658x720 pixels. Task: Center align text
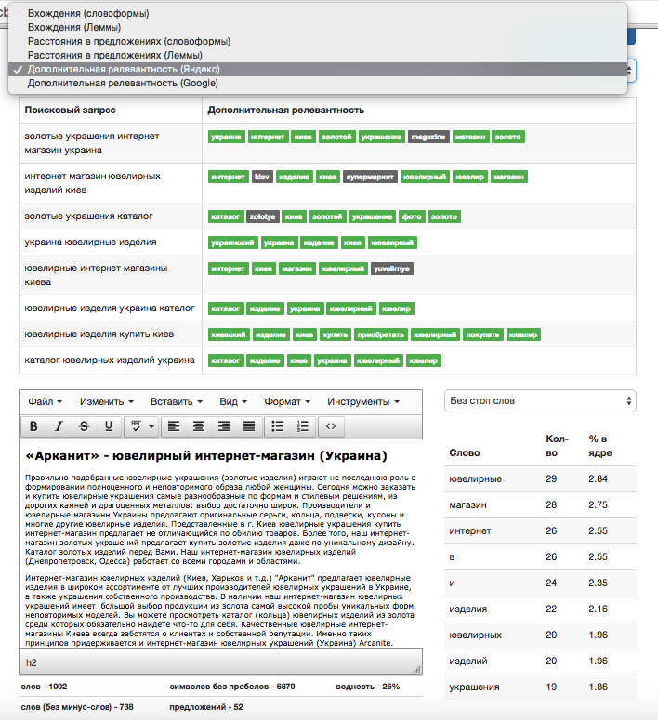[x=199, y=426]
